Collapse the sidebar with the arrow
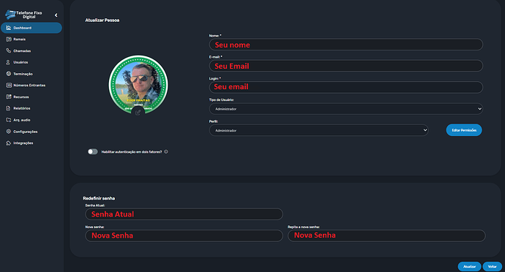Viewport: 505px width, 272px height. pos(56,15)
